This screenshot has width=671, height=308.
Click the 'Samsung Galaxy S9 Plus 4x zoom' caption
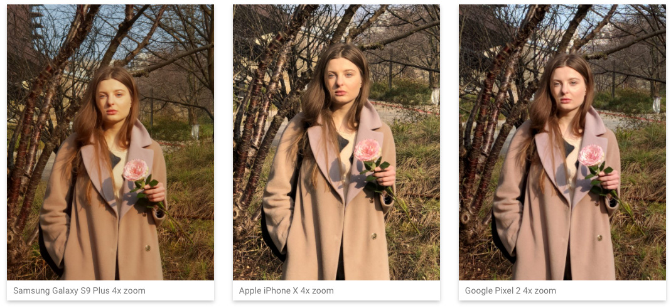(79, 291)
